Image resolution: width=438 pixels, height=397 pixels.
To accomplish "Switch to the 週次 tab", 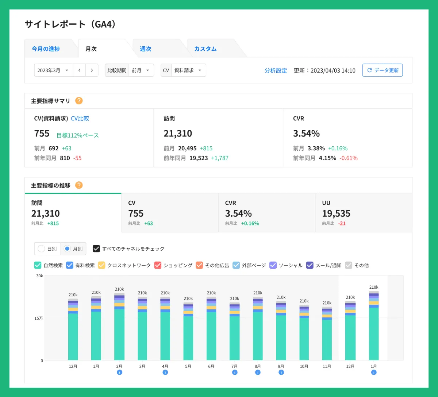I will coord(145,48).
